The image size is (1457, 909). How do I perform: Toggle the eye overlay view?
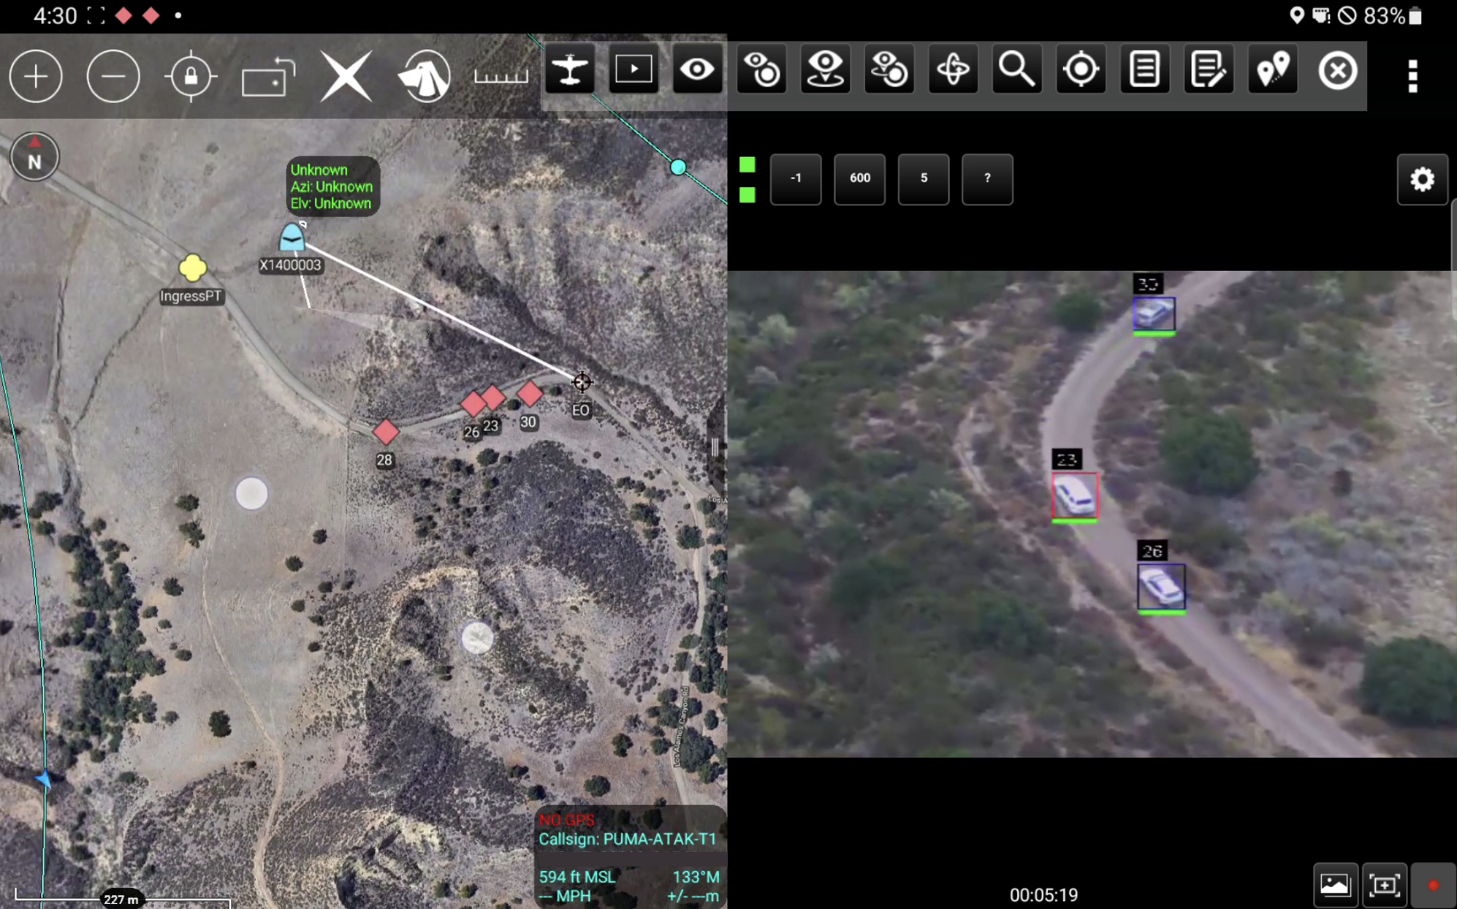point(696,69)
